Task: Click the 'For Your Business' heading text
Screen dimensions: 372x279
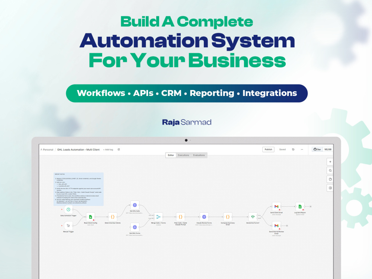Action: [x=187, y=60]
